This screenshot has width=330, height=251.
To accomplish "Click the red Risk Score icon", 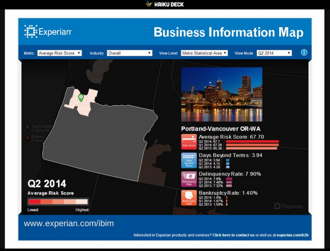I will pos(189,142).
